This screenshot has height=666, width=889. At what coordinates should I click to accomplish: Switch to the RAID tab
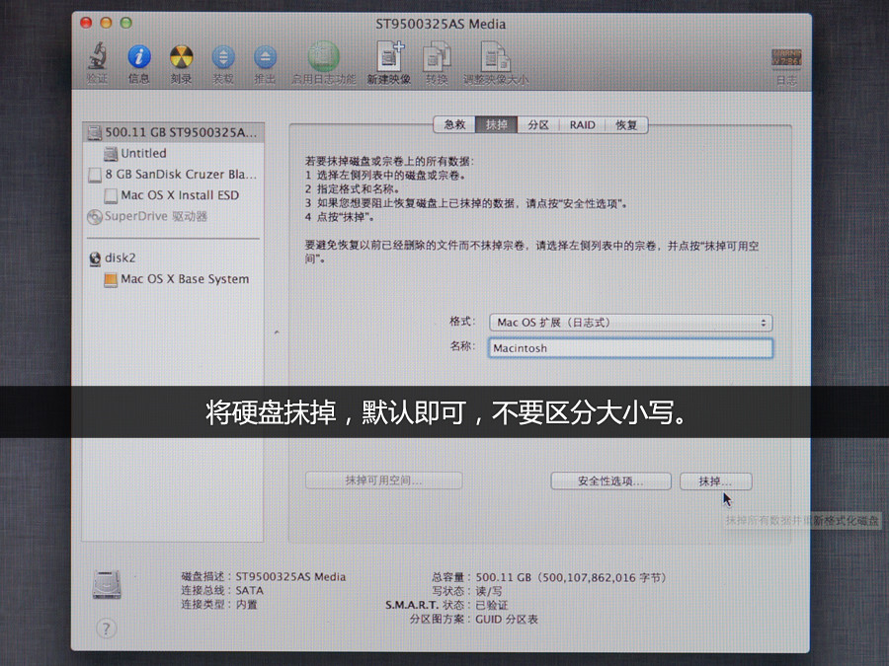(582, 124)
